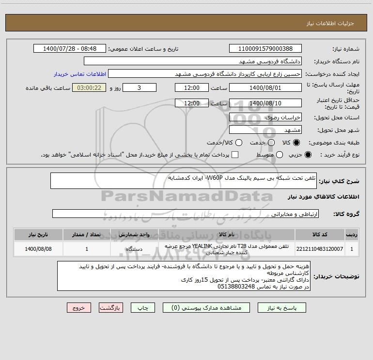Open 'اطلاعات تماس خریدار' link

click(80, 74)
